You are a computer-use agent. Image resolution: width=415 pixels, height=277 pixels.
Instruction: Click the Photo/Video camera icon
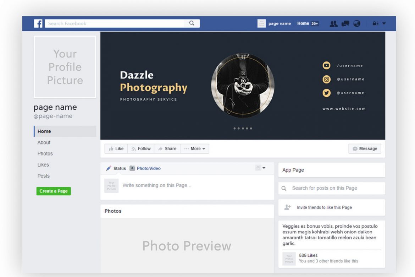[132, 168]
